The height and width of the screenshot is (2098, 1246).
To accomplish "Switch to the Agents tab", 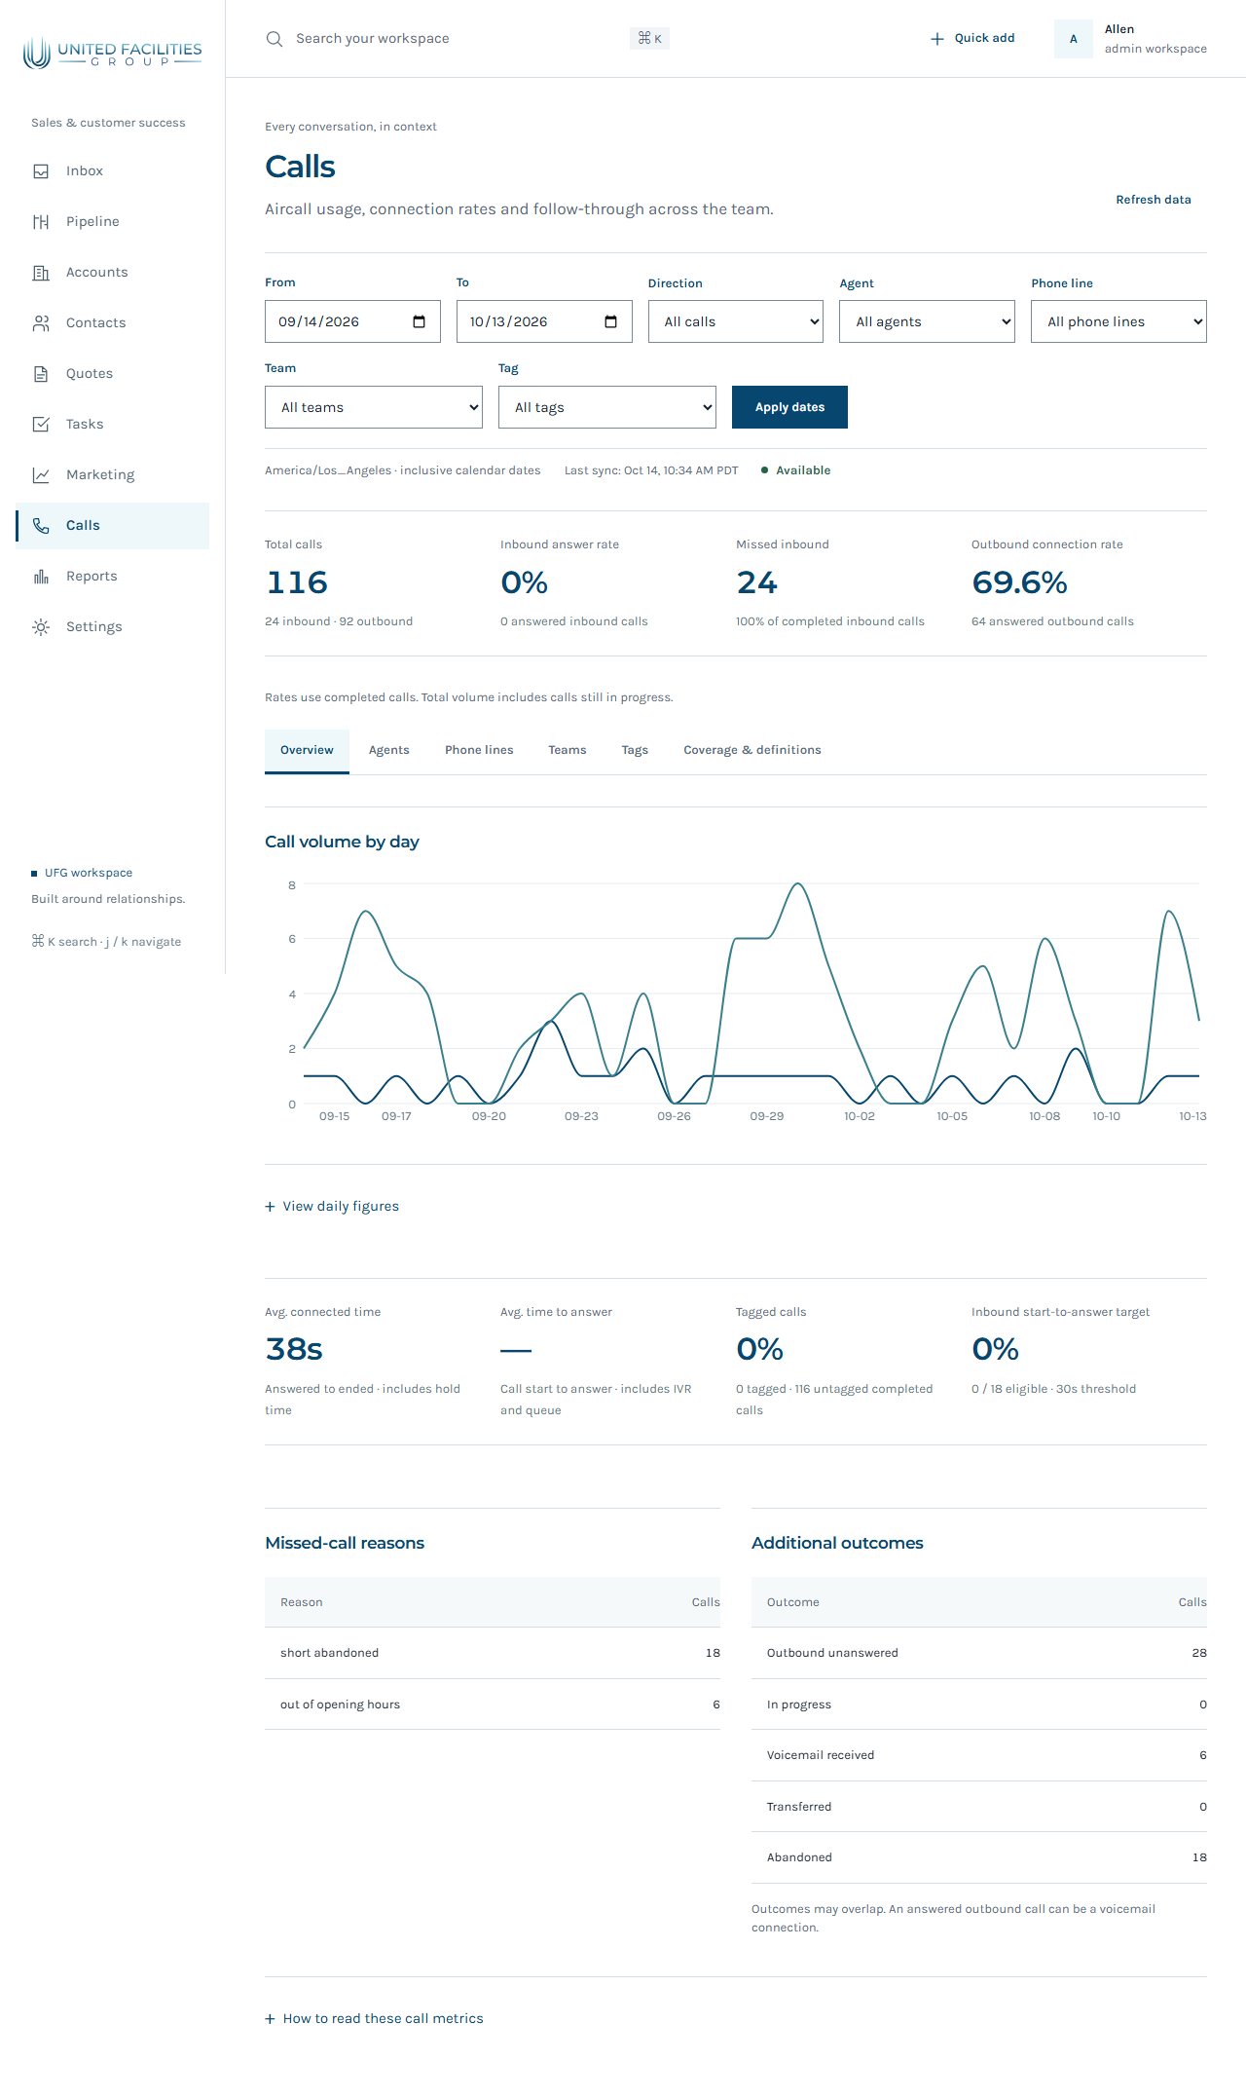I will (x=389, y=751).
